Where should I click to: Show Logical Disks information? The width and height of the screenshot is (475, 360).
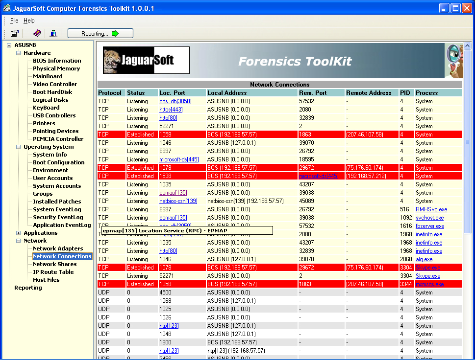click(x=50, y=100)
